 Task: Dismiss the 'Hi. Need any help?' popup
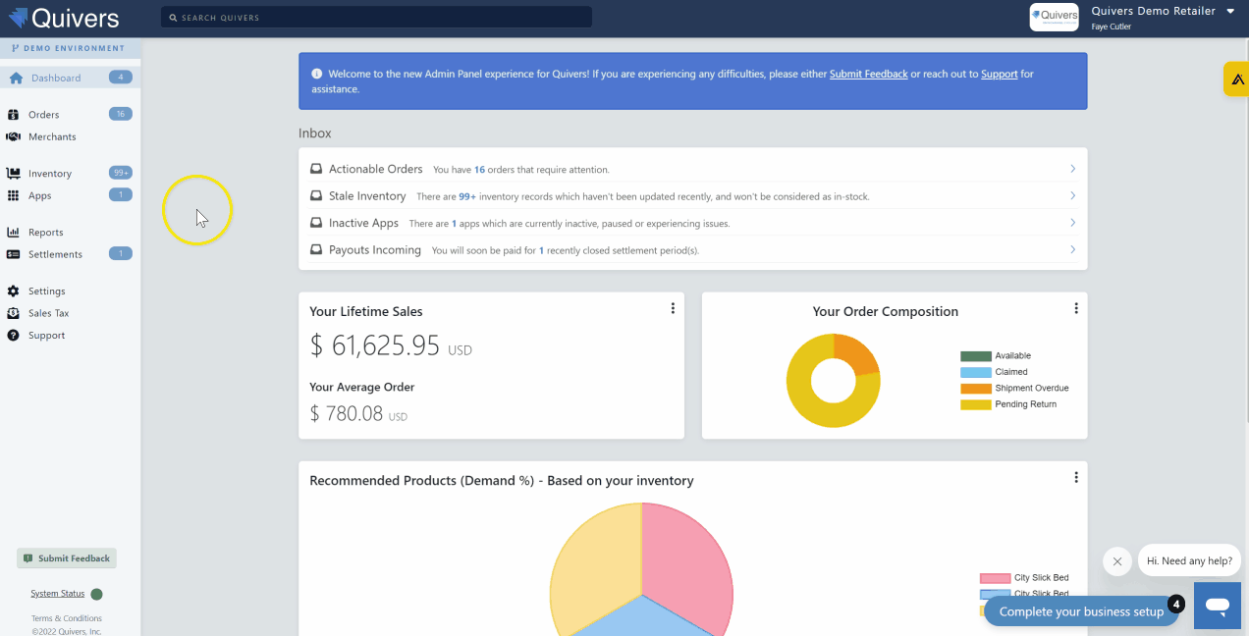click(x=1117, y=561)
